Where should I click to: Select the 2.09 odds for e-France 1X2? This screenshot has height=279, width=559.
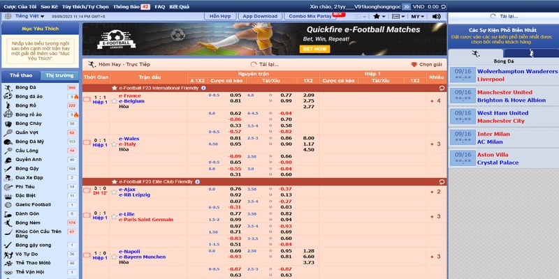(308, 96)
